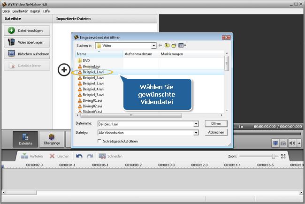Click the speaker volume icon

[x=292, y=144]
